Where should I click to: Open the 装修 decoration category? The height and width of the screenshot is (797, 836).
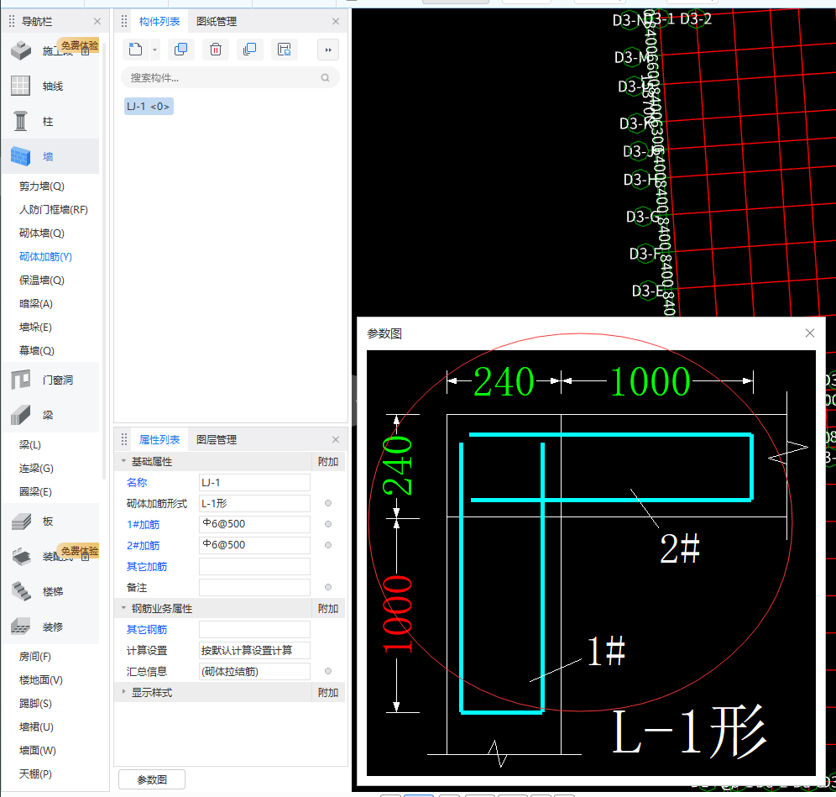tap(50, 627)
